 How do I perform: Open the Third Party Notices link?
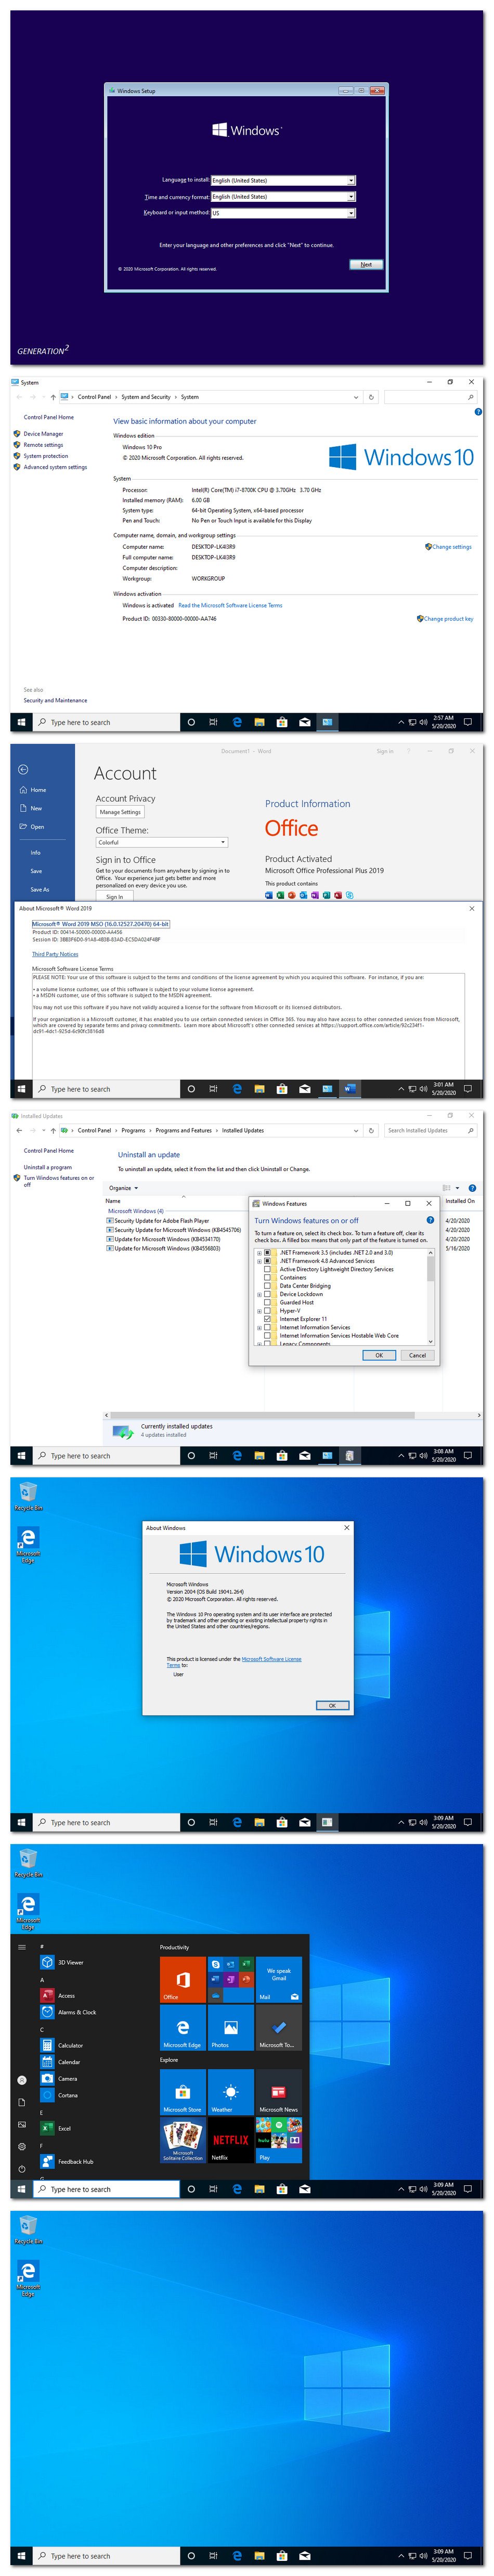coord(55,954)
